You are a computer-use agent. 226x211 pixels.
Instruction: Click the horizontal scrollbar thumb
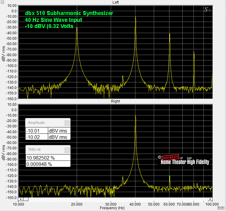pos(26,199)
